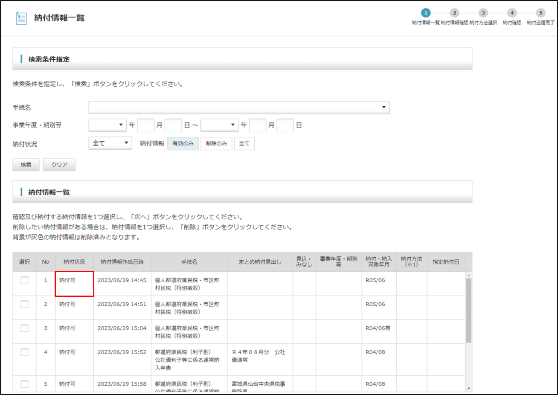The height and width of the screenshot is (395, 558).
Task: Tick the checkbox for row No 5
Action: tap(24, 384)
